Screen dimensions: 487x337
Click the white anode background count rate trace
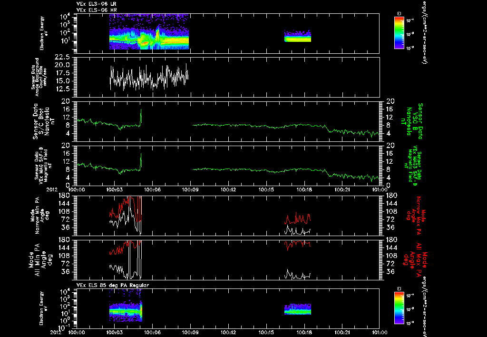[149, 77]
